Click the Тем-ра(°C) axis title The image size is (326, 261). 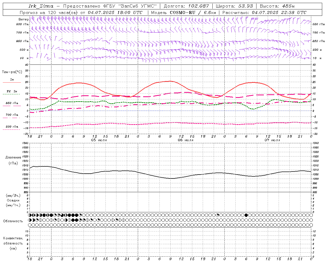(12, 72)
